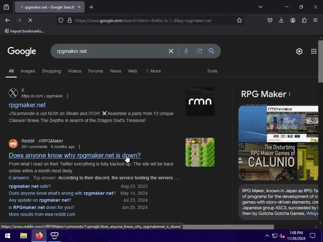Open Google quick settings gear

tap(299, 51)
